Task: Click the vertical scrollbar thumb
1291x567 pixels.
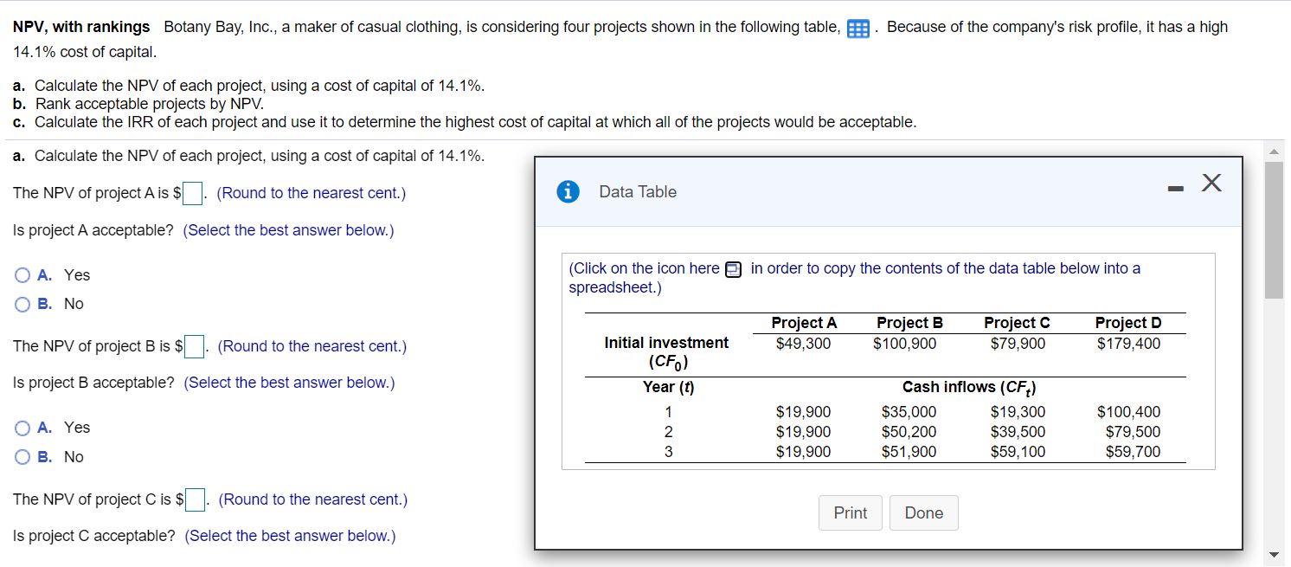Action: [1274, 229]
